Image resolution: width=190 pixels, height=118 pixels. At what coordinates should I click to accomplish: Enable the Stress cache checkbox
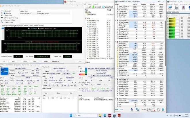(4, 15)
